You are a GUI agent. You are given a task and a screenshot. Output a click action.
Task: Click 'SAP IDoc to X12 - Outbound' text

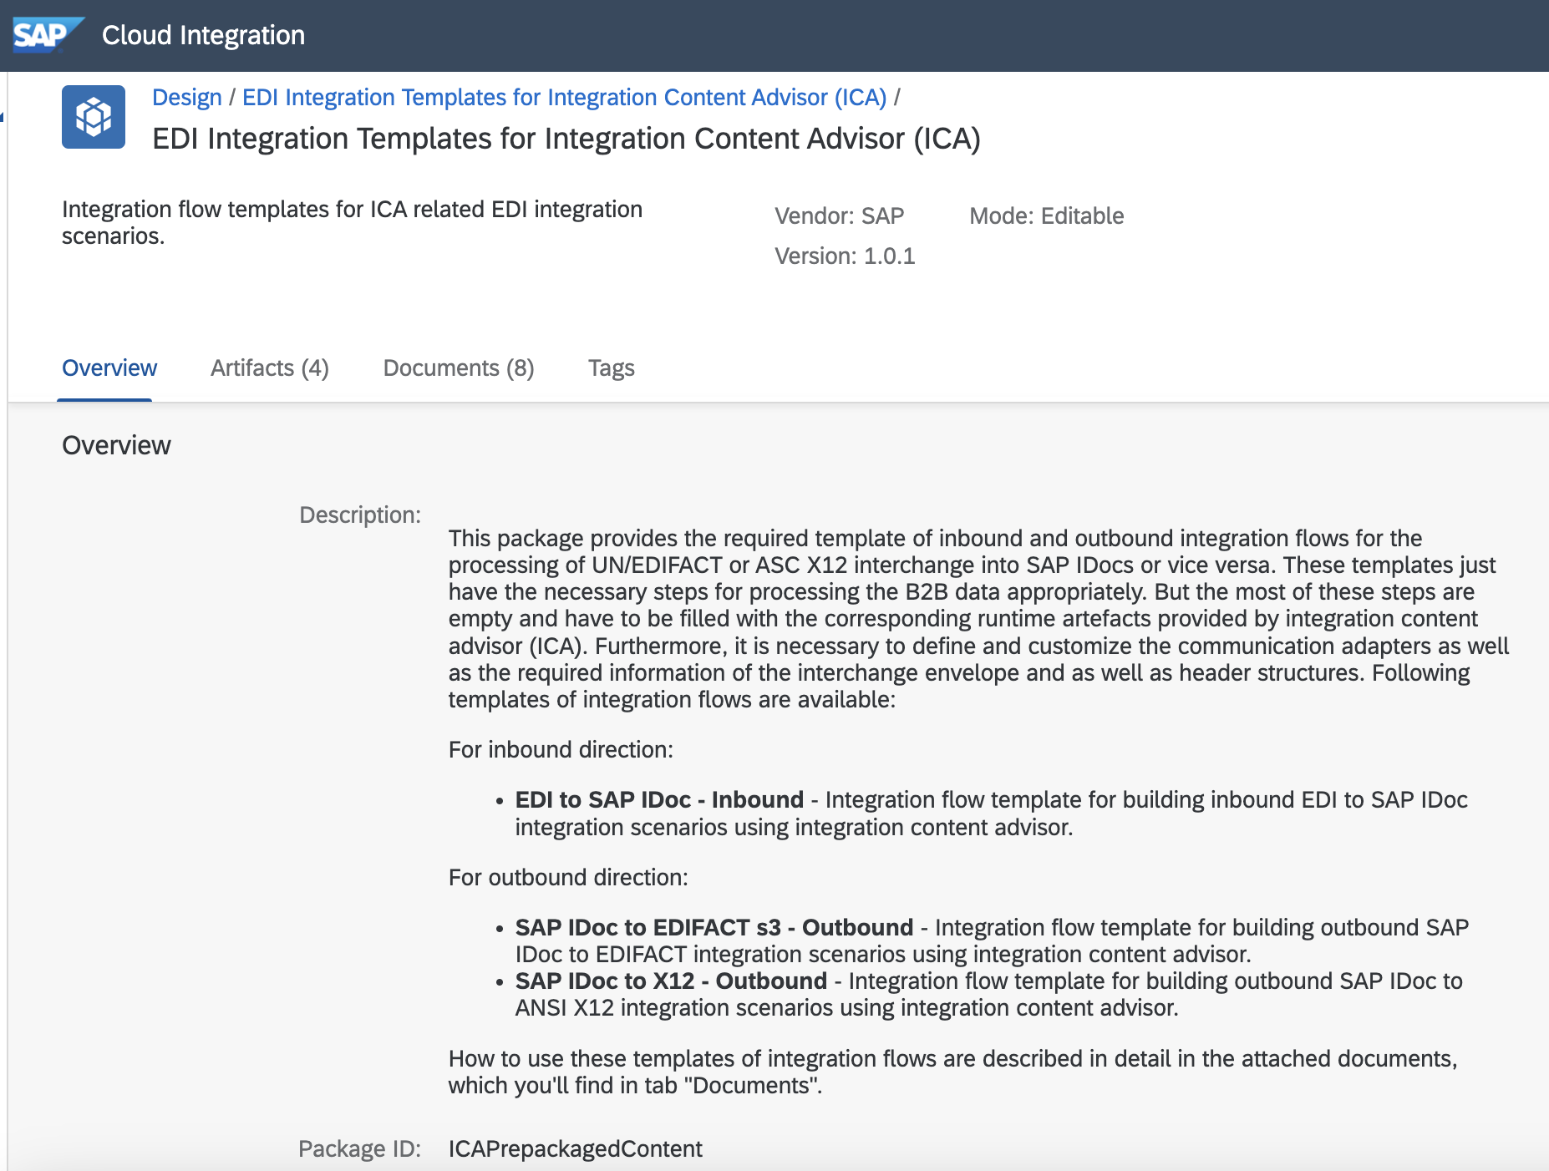[671, 981]
